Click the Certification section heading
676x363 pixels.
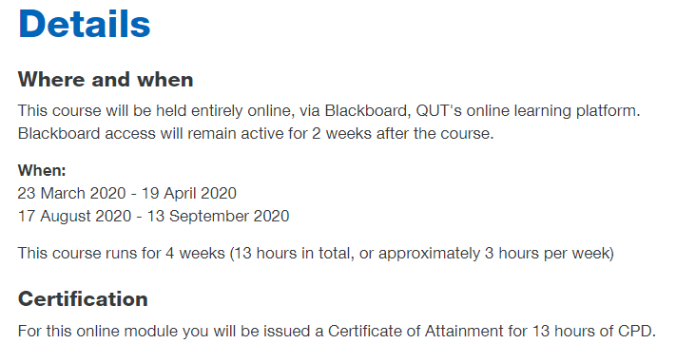pyautogui.click(x=83, y=299)
